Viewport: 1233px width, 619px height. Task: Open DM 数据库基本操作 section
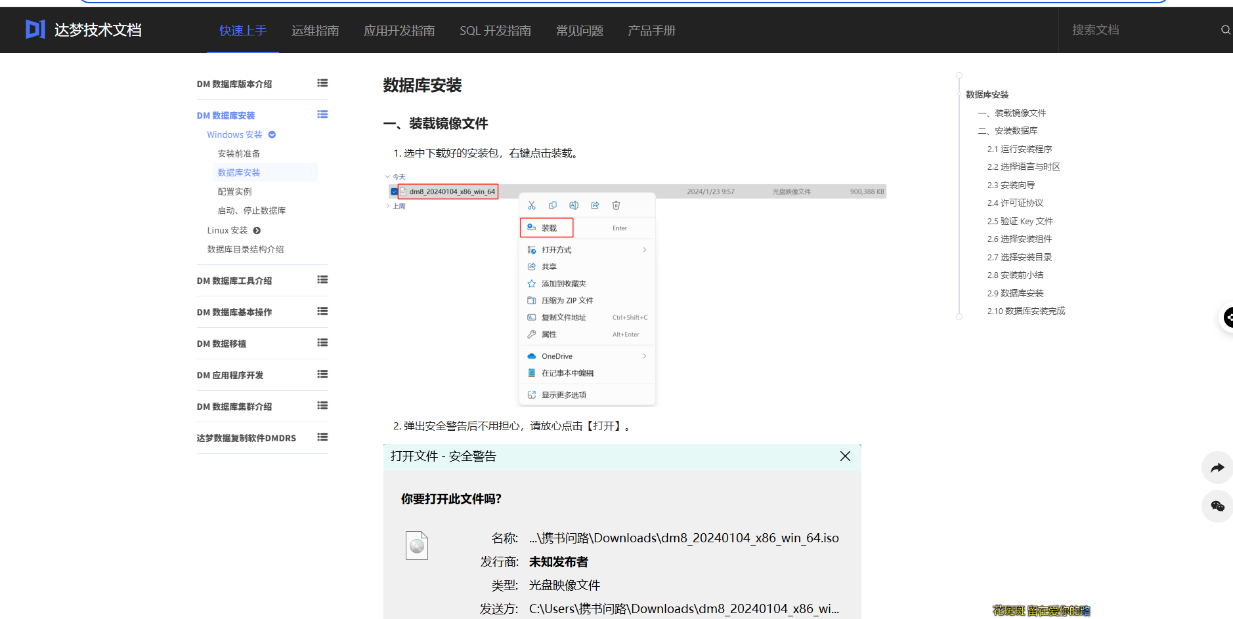click(234, 312)
